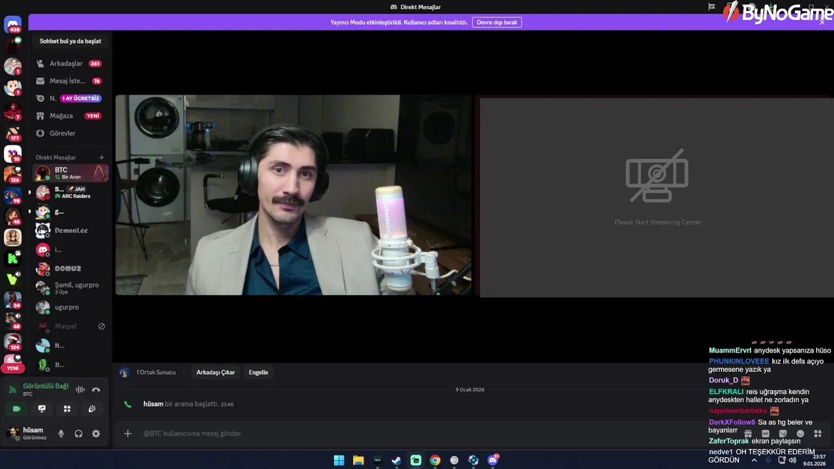Click webcam video tile

[293, 195]
